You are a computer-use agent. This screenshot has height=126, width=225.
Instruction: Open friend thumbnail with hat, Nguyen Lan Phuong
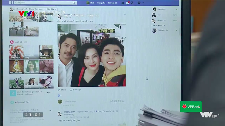click(46, 52)
